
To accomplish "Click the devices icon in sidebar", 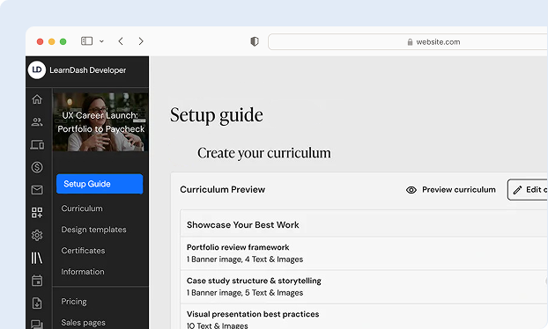I will point(37,144).
